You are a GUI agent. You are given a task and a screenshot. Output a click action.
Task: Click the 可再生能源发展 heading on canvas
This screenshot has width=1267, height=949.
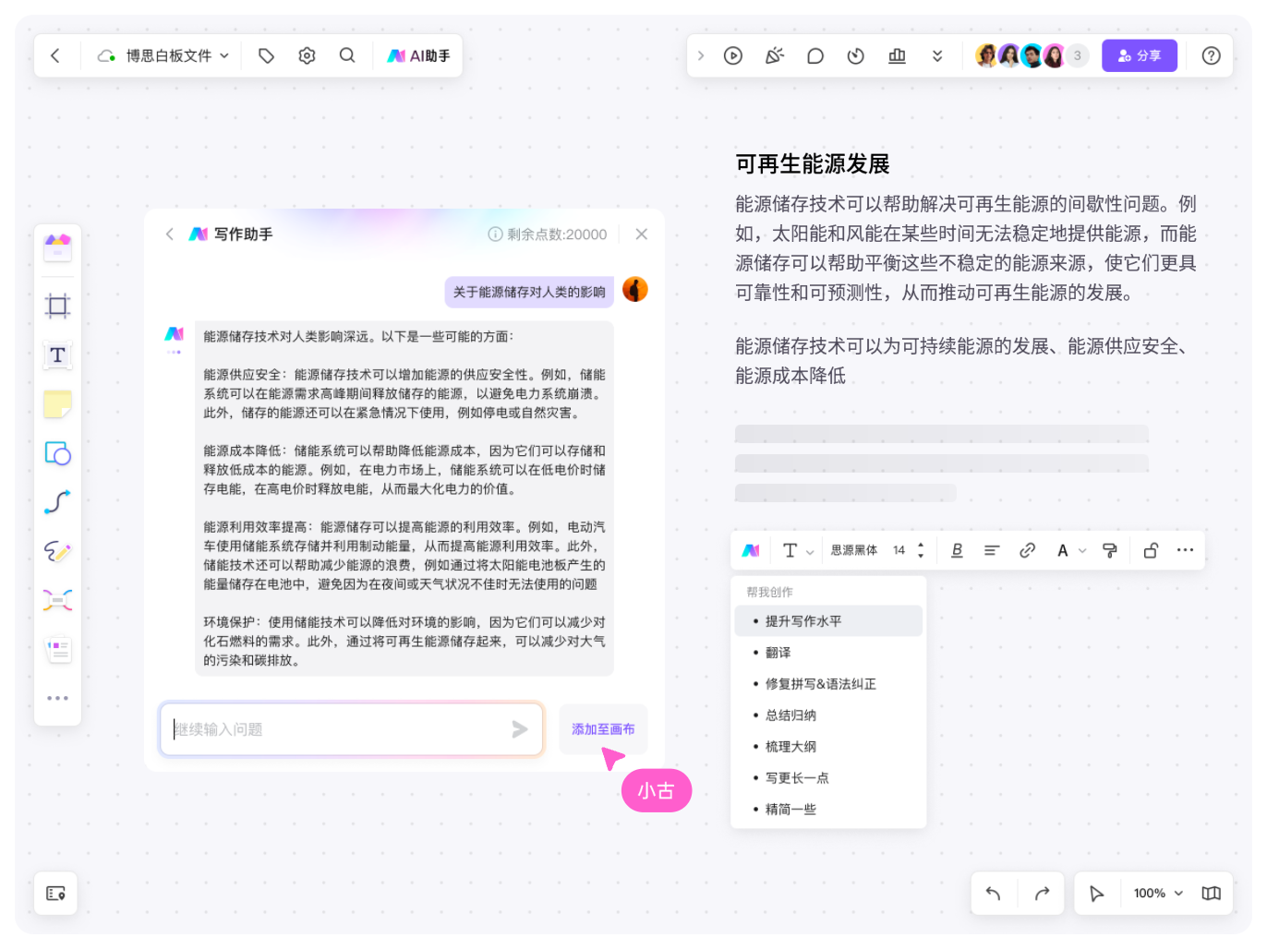(x=813, y=164)
